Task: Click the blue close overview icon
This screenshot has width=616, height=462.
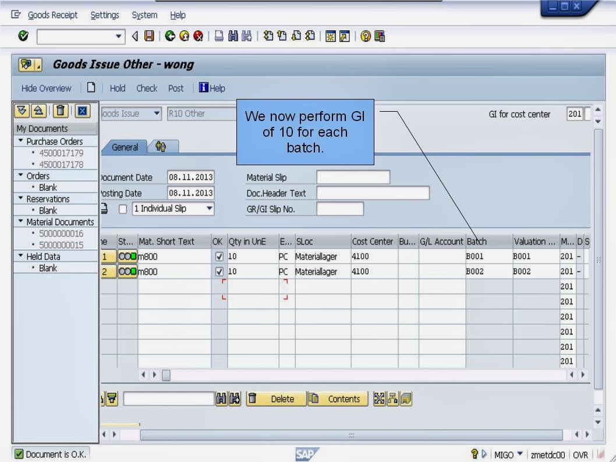Action: tap(83, 111)
